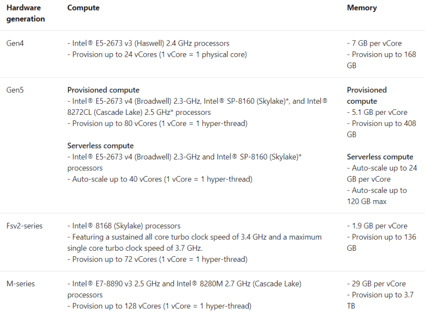Viewport: 425px width, 318px height.
Task: Click the 5.1 GB per vCore text
Action: pyautogui.click(x=377, y=112)
